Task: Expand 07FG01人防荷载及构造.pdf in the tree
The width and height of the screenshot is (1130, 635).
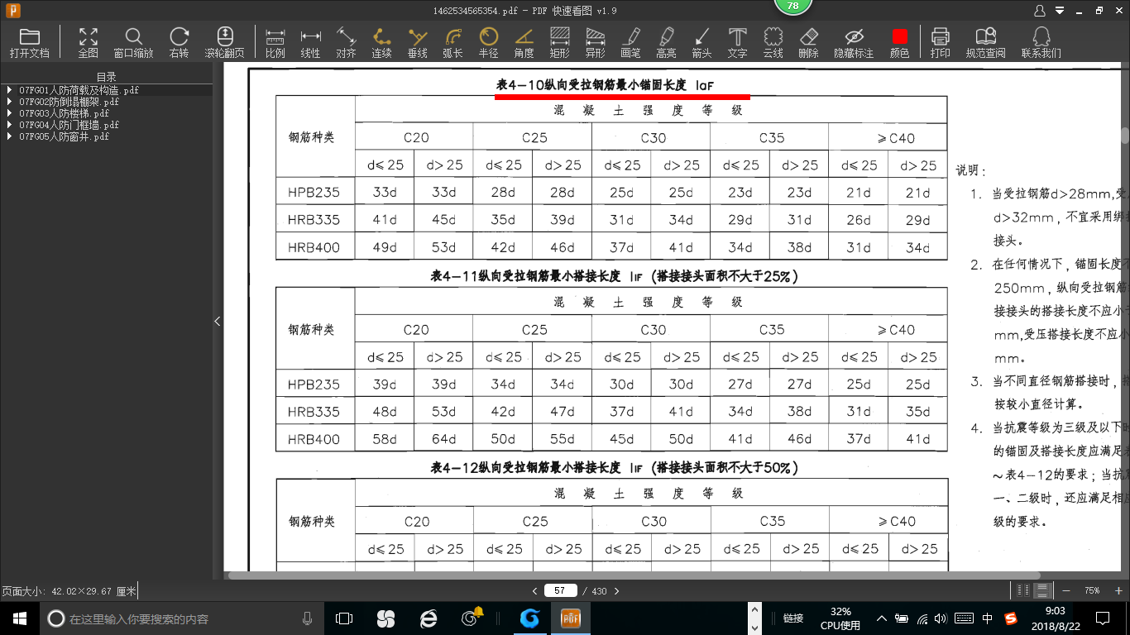Action: tap(8, 90)
